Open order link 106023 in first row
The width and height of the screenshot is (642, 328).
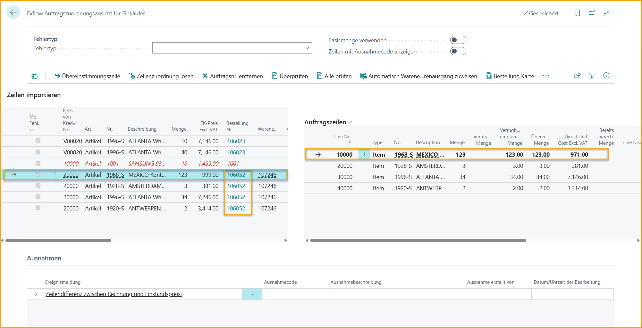point(236,141)
